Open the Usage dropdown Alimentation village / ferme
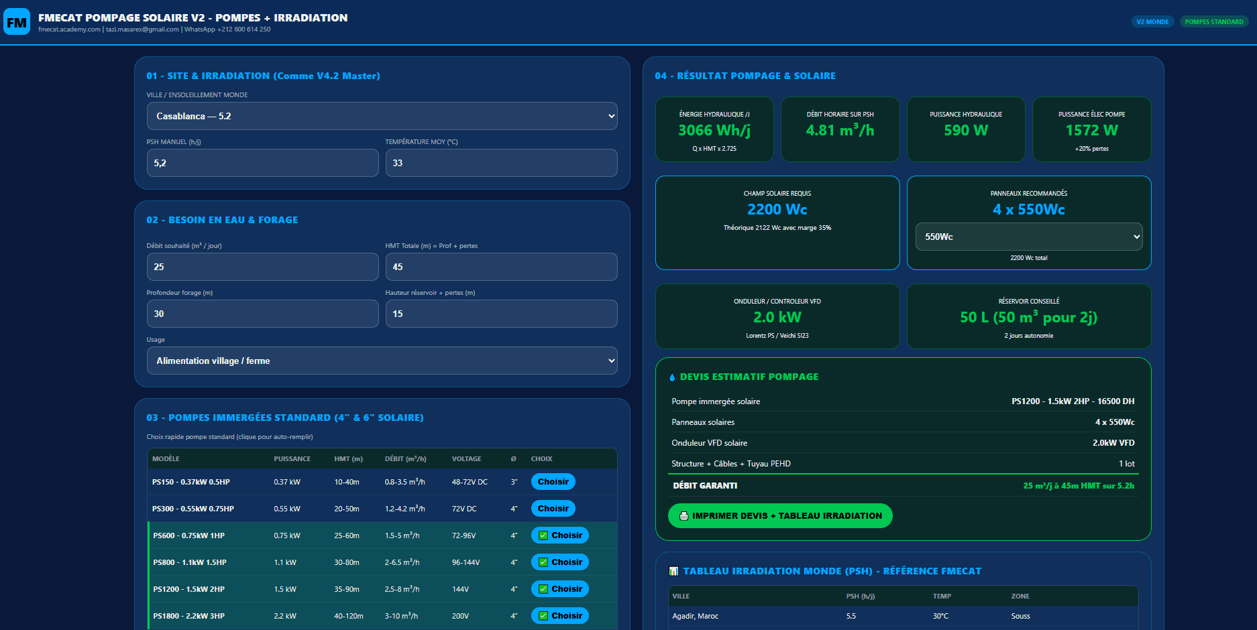This screenshot has width=1257, height=630. click(382, 361)
